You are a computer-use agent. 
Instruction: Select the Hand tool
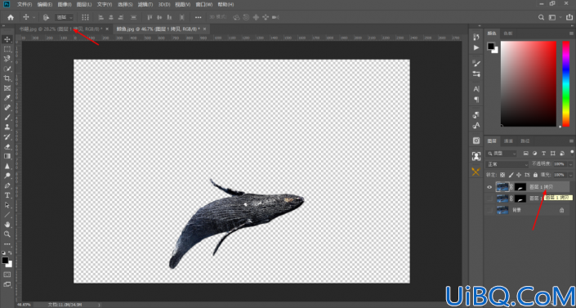click(7, 225)
